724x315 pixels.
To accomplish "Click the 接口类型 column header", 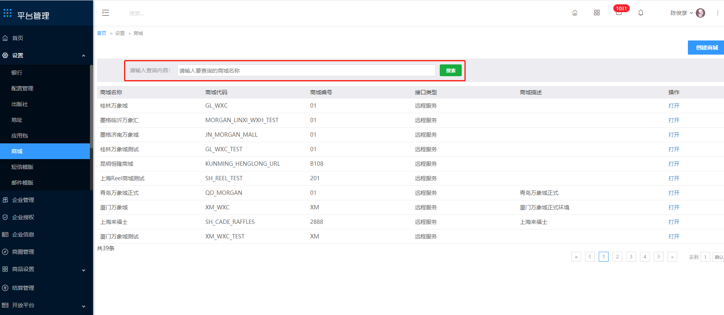I will click(426, 92).
